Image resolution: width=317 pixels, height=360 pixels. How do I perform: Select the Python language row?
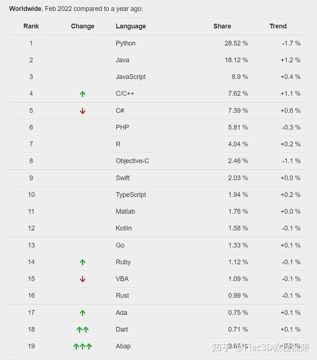pos(126,43)
